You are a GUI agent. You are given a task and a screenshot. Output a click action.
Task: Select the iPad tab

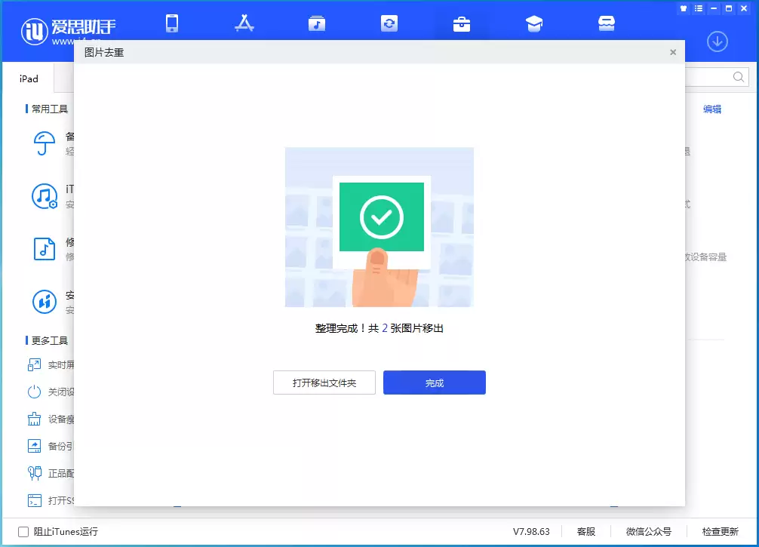[x=29, y=79]
